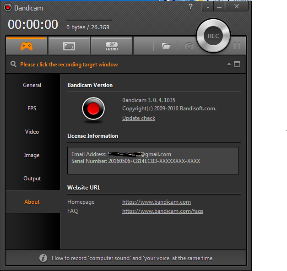Open the help question mark
Viewport: 287px width, 271px height.
[190, 6]
